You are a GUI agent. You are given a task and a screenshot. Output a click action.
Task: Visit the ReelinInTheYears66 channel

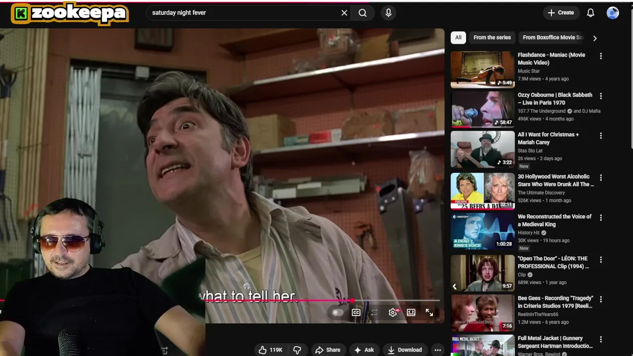click(538, 314)
